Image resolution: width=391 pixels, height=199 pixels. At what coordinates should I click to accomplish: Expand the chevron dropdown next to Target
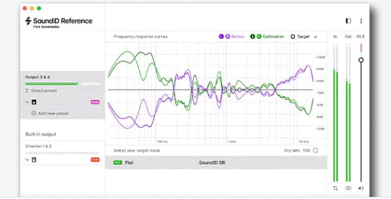pyautogui.click(x=315, y=37)
